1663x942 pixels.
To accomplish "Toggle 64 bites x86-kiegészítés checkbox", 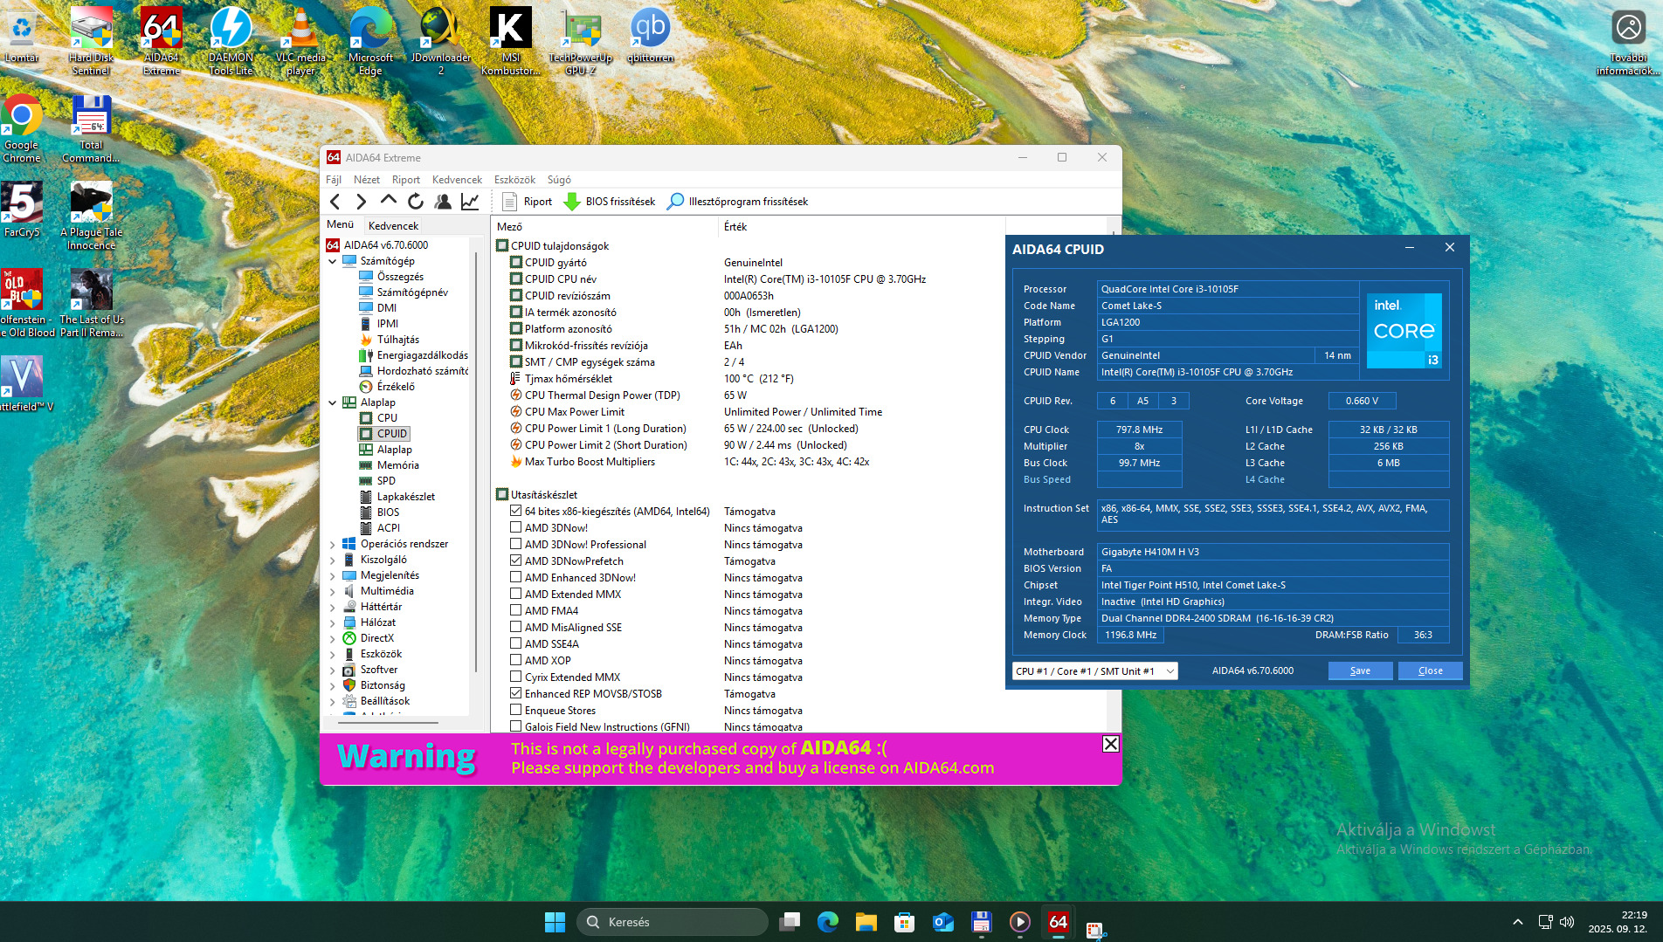I will [x=516, y=511].
